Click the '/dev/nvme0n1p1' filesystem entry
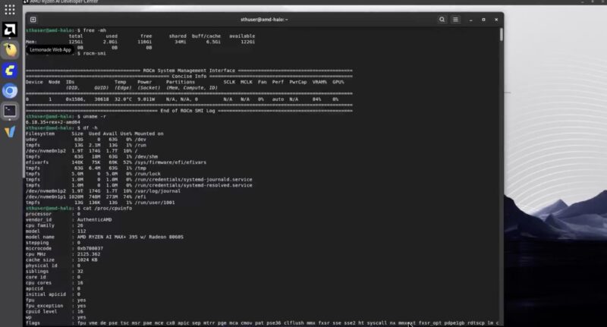The height and width of the screenshot is (327, 607). click(x=46, y=197)
